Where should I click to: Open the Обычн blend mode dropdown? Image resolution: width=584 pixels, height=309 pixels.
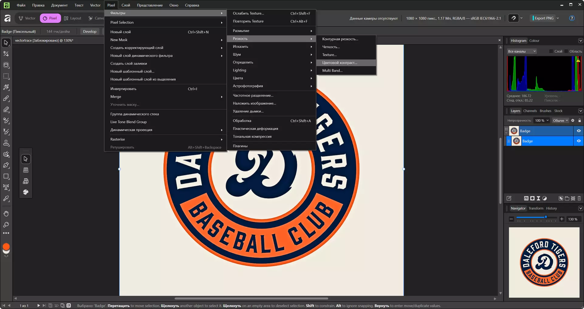click(x=560, y=121)
